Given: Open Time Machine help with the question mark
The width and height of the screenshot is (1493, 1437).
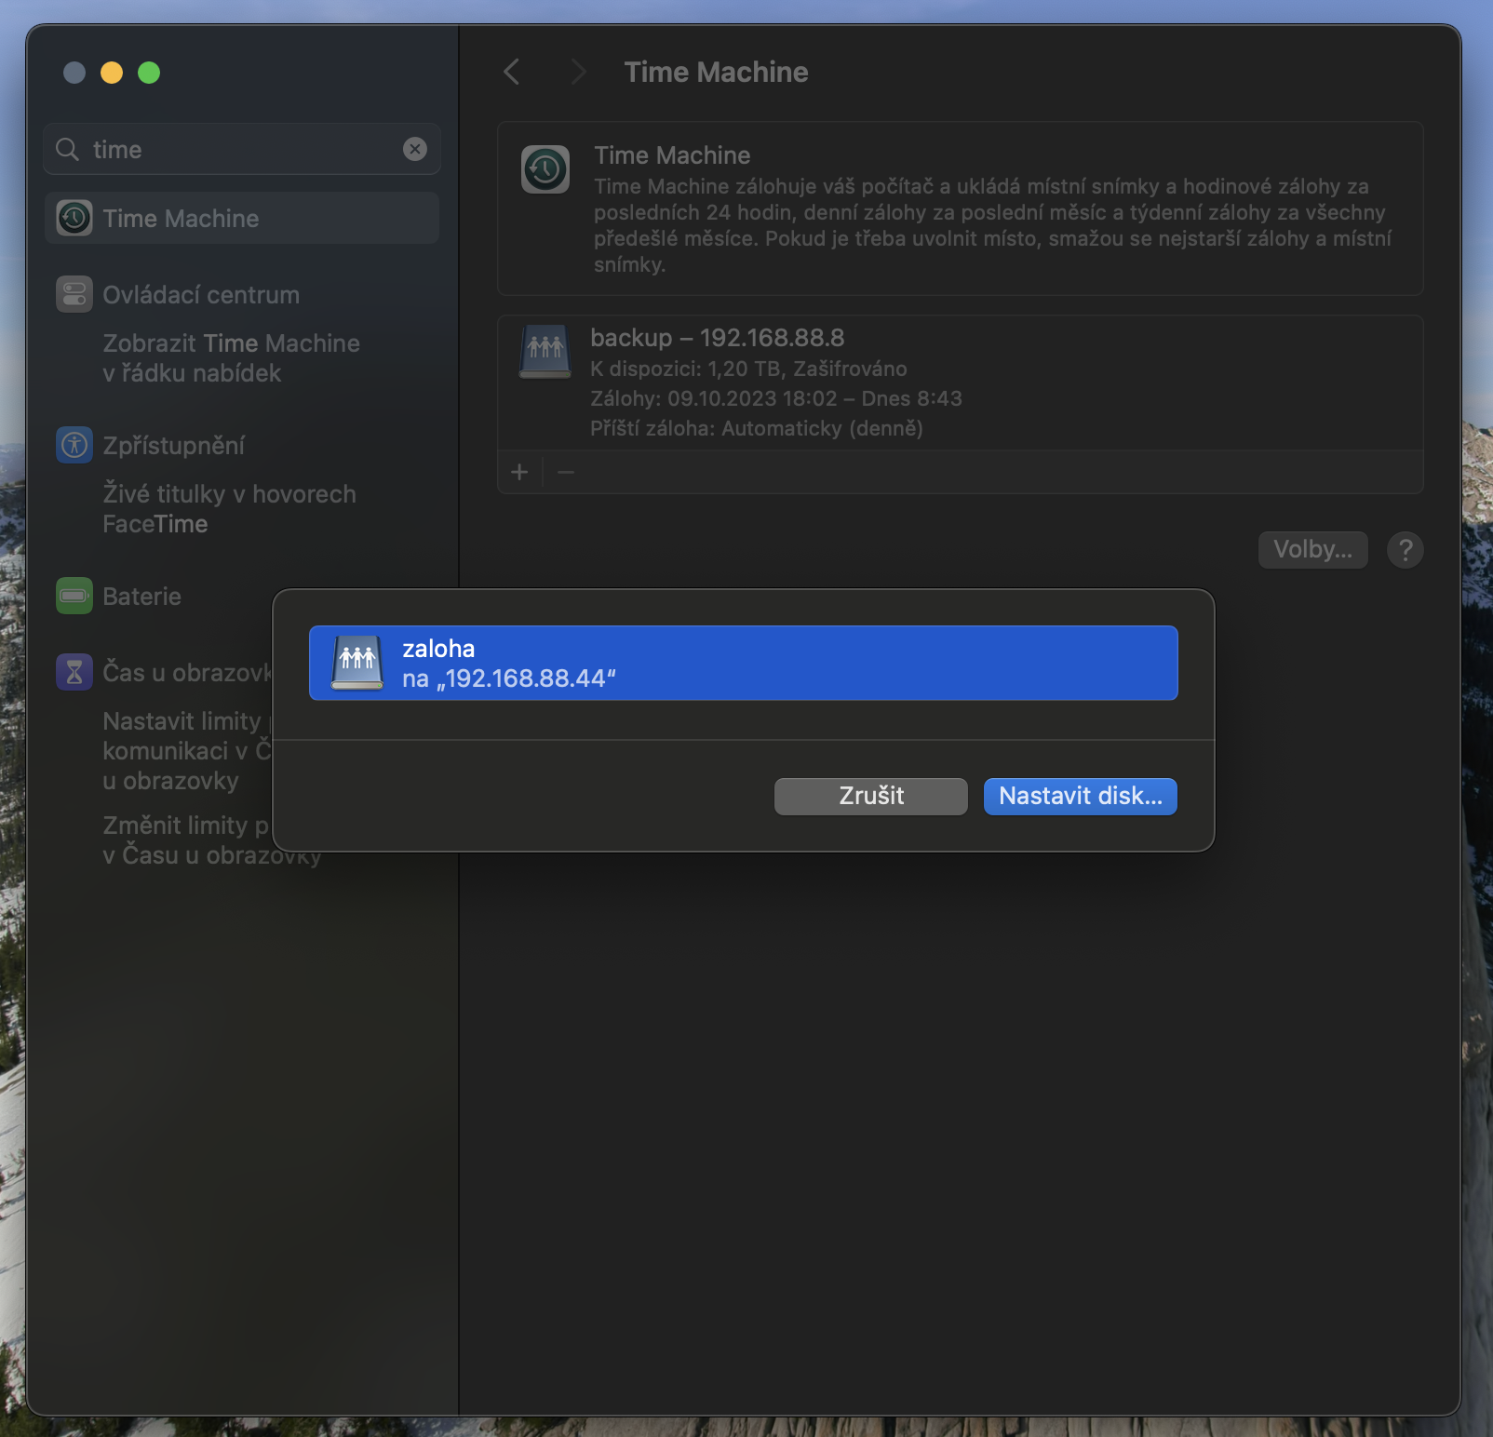Looking at the screenshot, I should point(1405,550).
